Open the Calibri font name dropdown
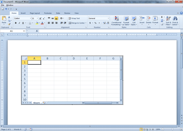 click(31, 18)
